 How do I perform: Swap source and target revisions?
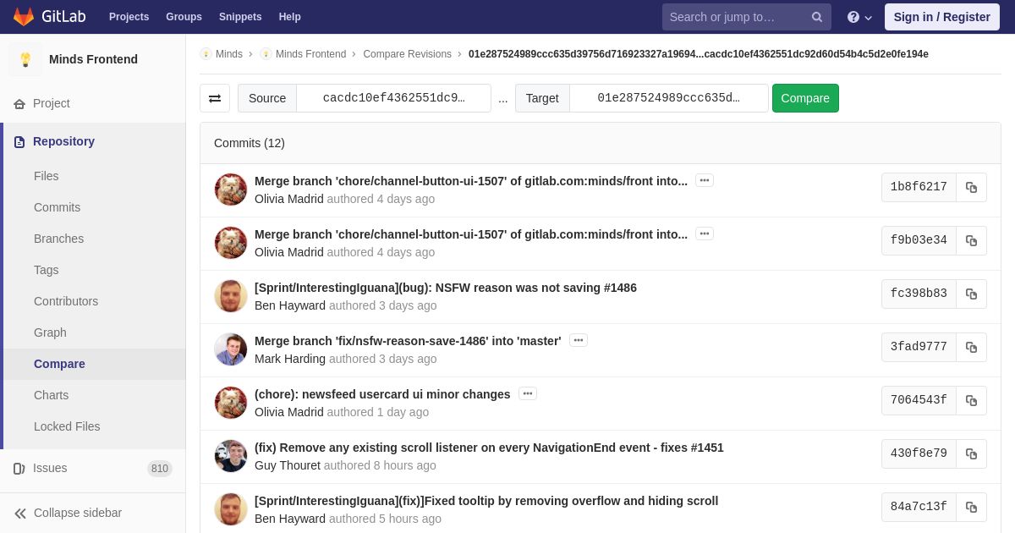(x=215, y=98)
